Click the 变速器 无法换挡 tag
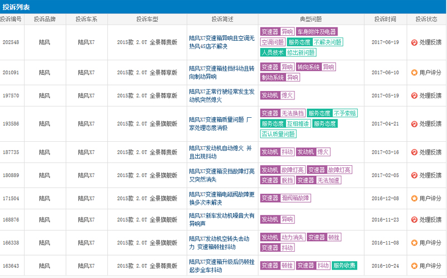The width and height of the screenshot is (447, 278). tap(283, 113)
